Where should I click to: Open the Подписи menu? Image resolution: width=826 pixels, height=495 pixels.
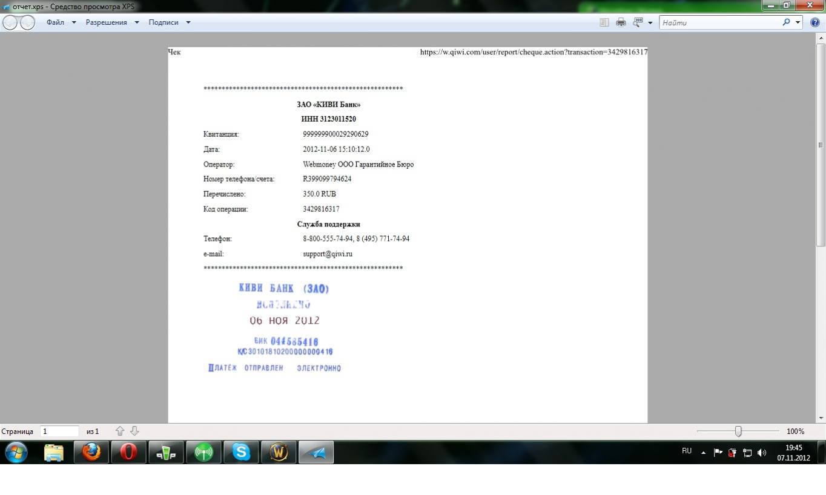coord(164,22)
